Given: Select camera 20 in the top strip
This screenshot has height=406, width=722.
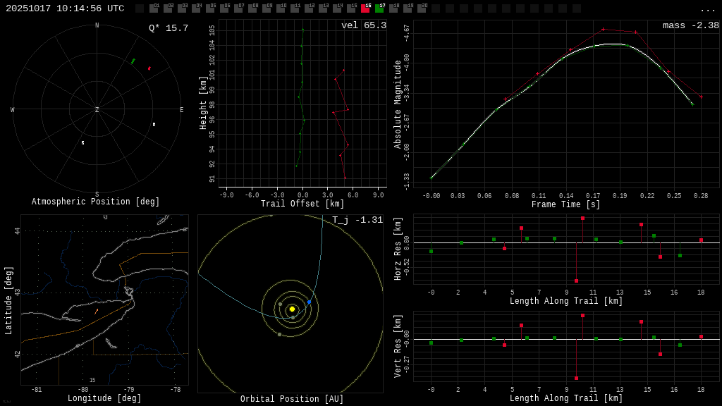Looking at the screenshot, I should pos(422,8).
